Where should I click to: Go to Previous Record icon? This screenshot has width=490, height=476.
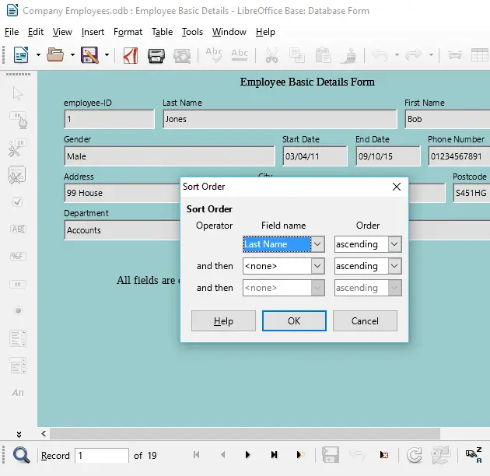222,455
